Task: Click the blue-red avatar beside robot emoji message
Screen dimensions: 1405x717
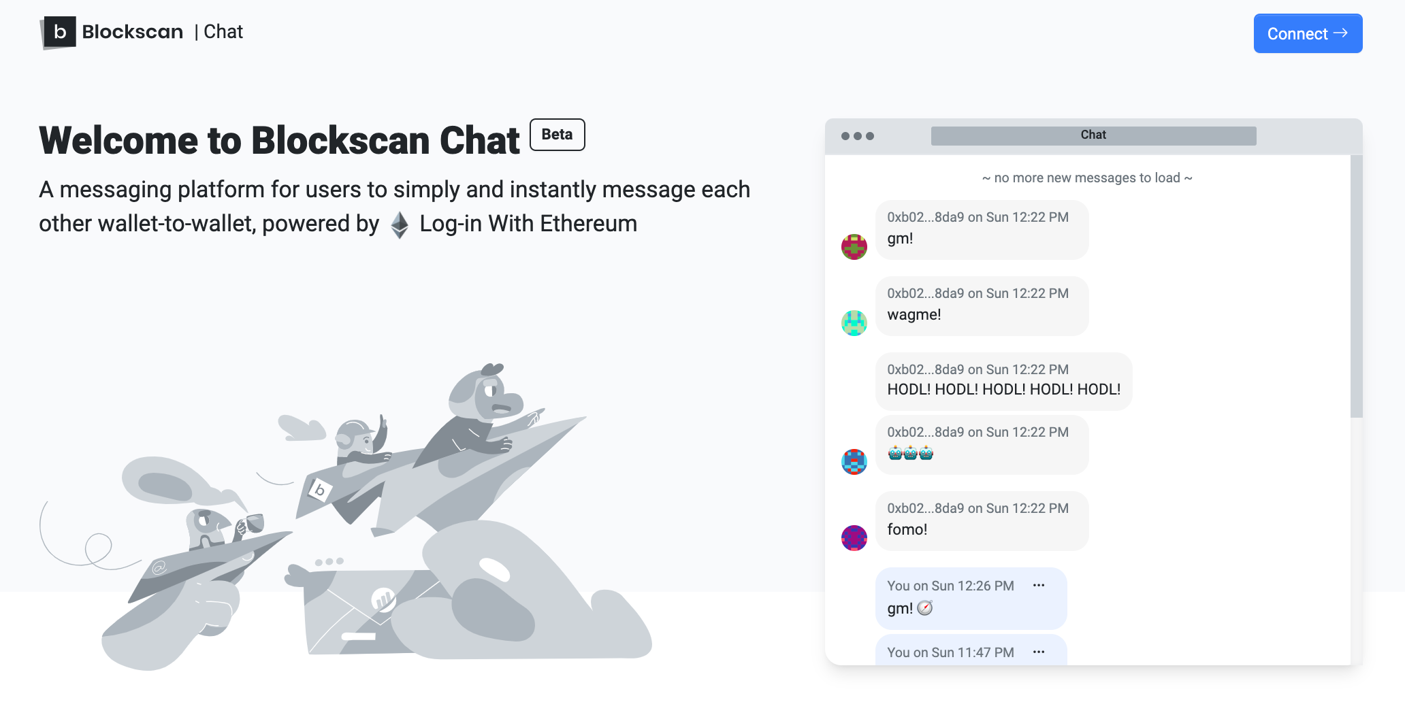Action: [854, 461]
